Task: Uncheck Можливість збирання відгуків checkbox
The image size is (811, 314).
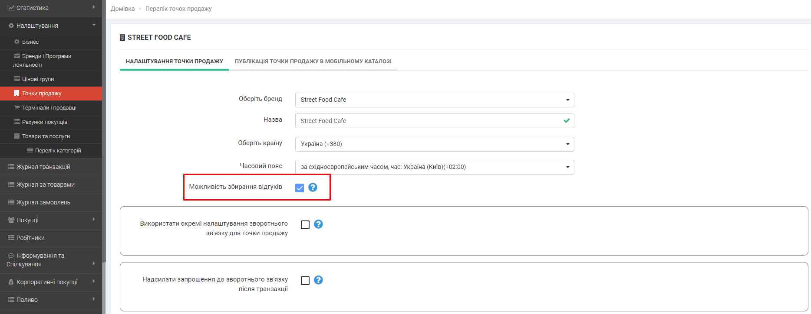Action: [300, 188]
